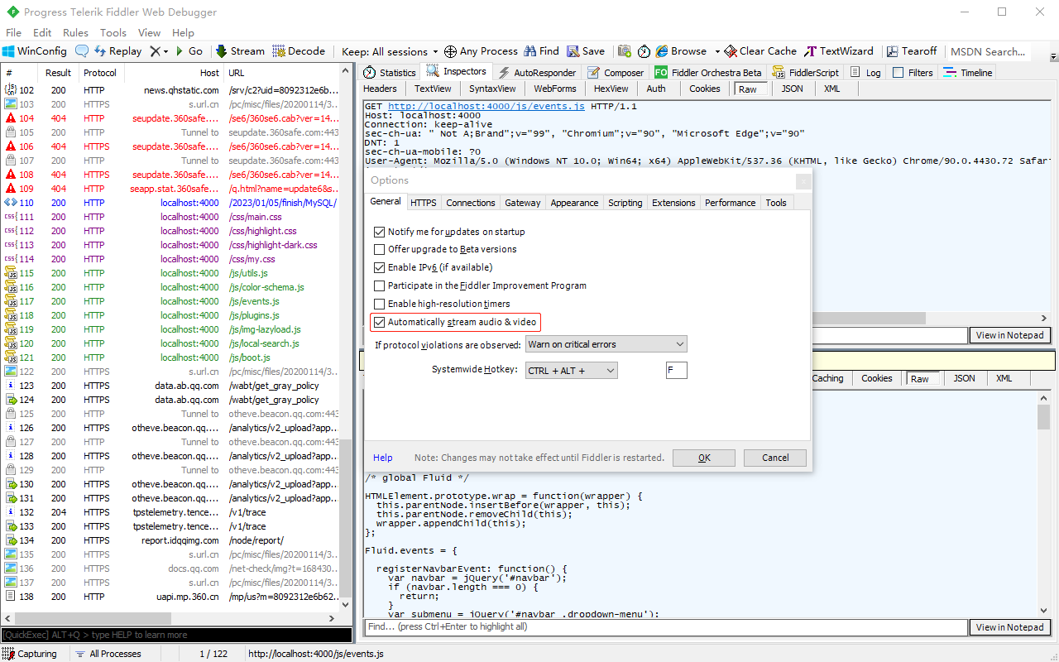
Task: Open protocol violations dropdown
Action: (606, 344)
